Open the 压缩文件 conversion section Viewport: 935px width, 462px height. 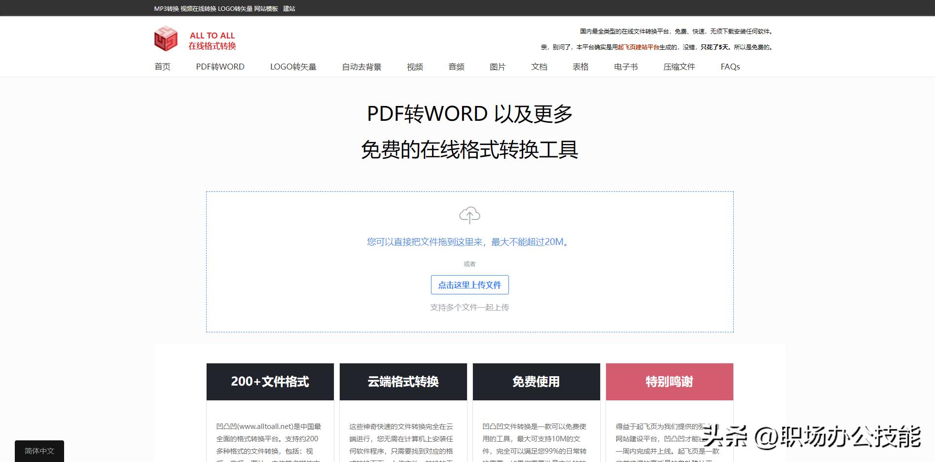(x=679, y=67)
